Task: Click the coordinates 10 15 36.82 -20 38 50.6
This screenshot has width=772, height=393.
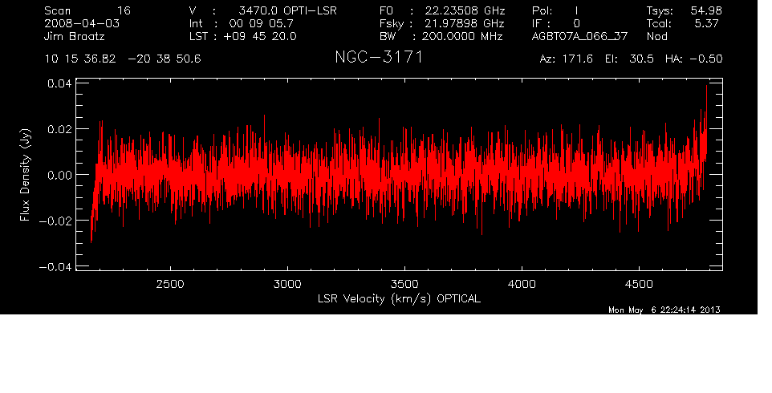Action: click(x=123, y=60)
